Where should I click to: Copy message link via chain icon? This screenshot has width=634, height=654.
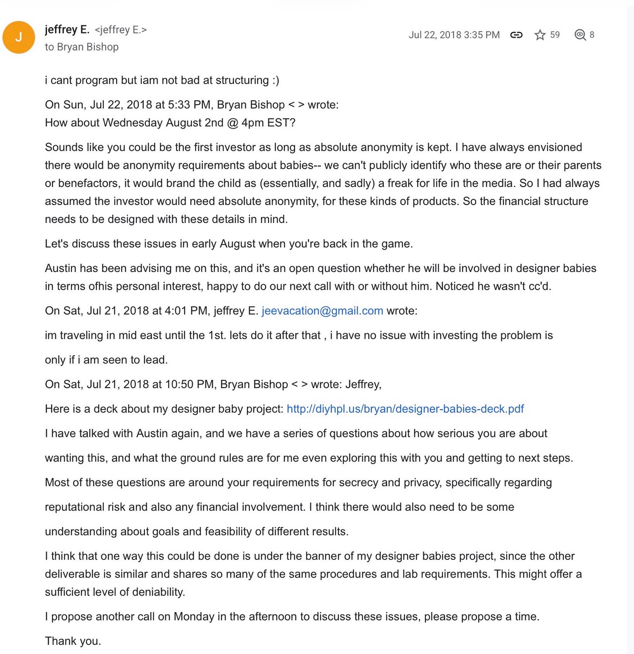(516, 35)
